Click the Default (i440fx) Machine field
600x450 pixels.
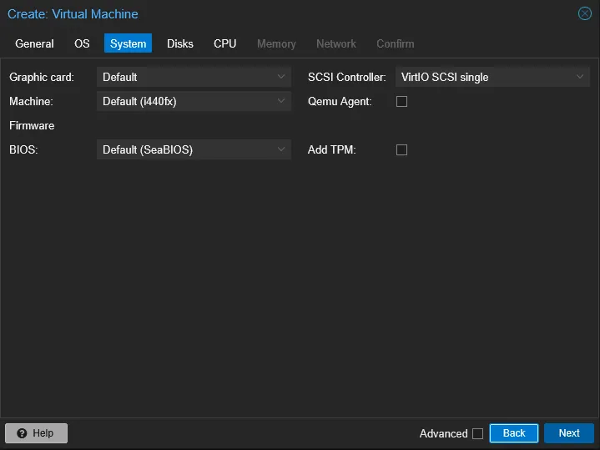[x=184, y=102]
